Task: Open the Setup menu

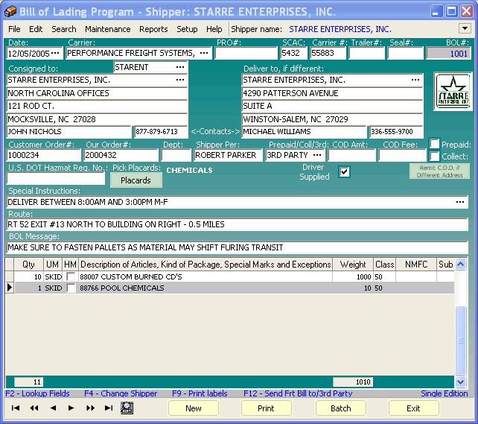Action: click(x=187, y=29)
